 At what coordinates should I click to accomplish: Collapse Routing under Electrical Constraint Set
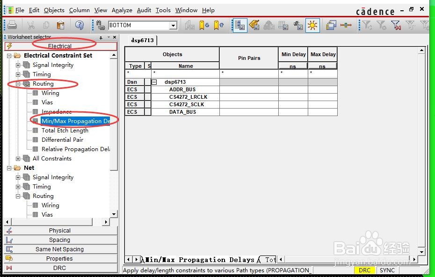point(18,84)
